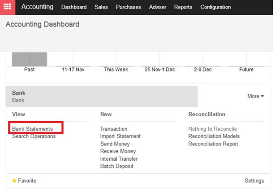Image resolution: width=275 pixels, height=189 pixels.
Task: Open the Sales menu
Action: 101,7
